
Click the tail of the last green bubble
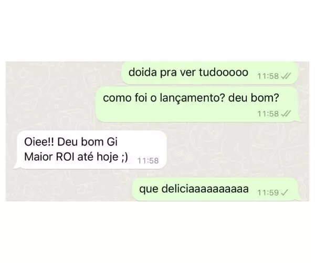click(299, 198)
